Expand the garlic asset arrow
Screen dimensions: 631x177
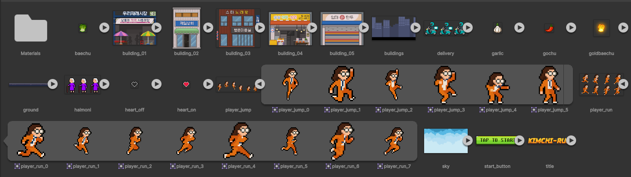(x=519, y=28)
